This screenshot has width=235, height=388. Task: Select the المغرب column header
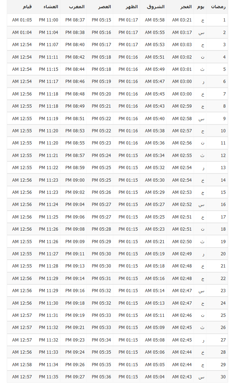[x=77, y=7]
